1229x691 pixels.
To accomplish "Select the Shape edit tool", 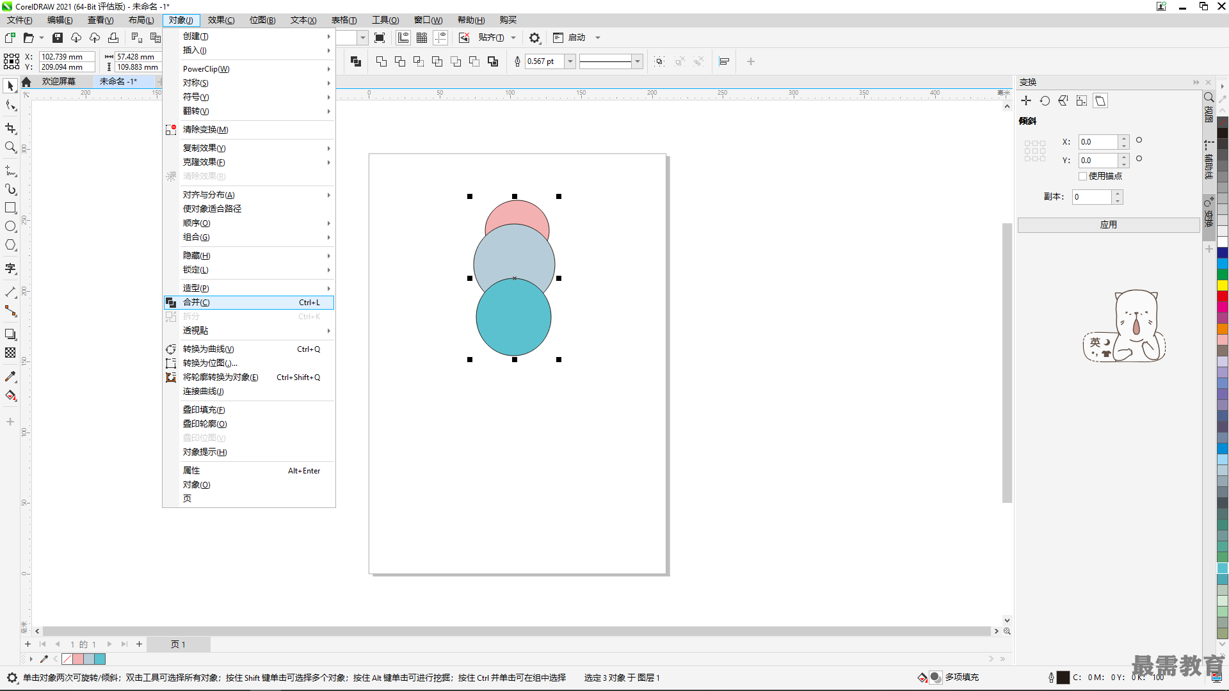I will [x=10, y=106].
